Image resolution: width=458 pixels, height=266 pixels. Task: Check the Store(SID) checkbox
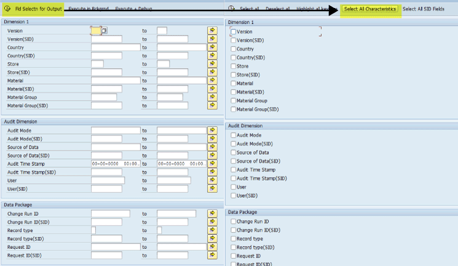coord(233,75)
